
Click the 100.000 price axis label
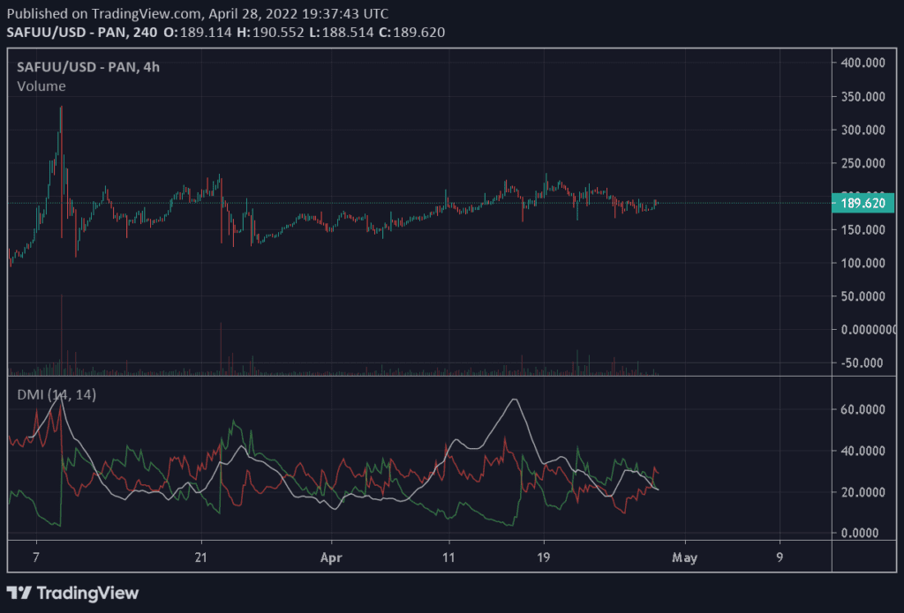click(x=863, y=263)
